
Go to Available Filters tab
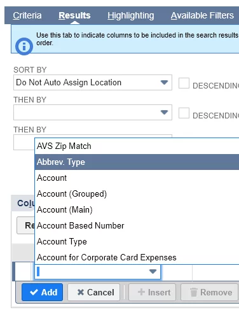[202, 15]
